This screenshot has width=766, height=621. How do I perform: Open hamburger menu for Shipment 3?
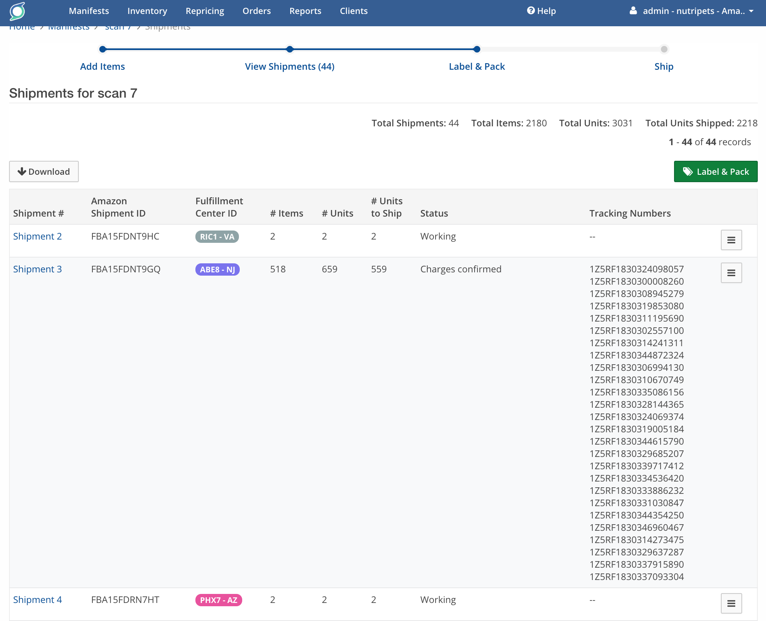click(x=731, y=273)
